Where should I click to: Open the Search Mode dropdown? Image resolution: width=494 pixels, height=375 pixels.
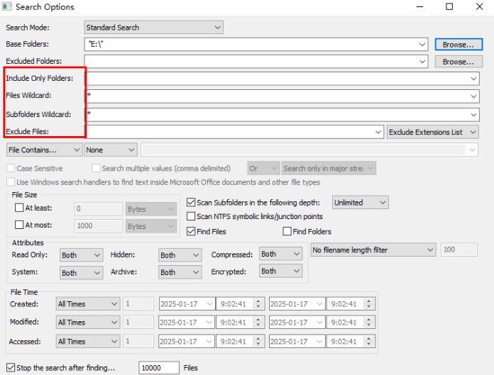(x=153, y=28)
